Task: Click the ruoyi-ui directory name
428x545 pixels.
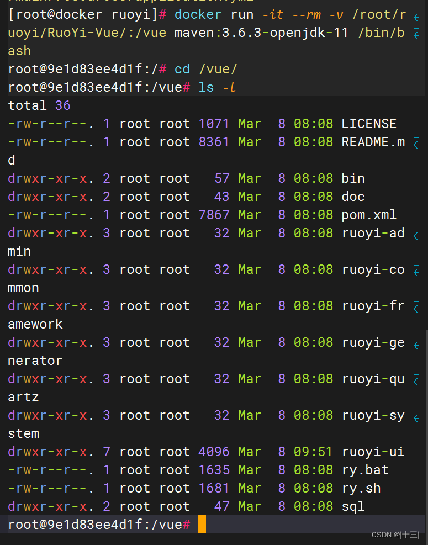Action: pyautogui.click(x=373, y=452)
